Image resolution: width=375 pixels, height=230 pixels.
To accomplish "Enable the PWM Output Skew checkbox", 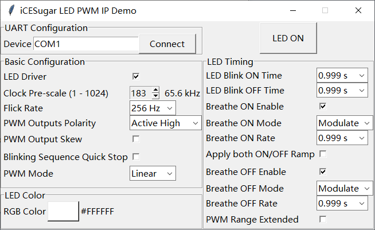I will click(136, 139).
